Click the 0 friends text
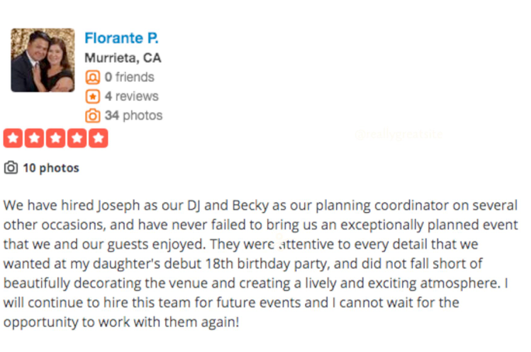The image size is (531, 352). point(130,78)
